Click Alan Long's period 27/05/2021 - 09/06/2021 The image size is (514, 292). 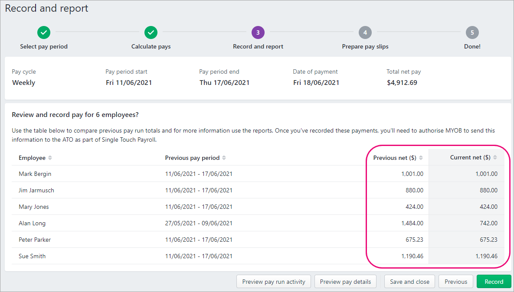tap(199, 223)
